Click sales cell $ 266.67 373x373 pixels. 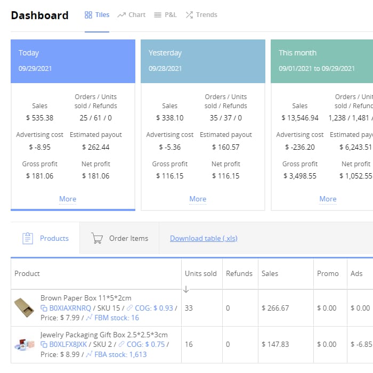[275, 308]
